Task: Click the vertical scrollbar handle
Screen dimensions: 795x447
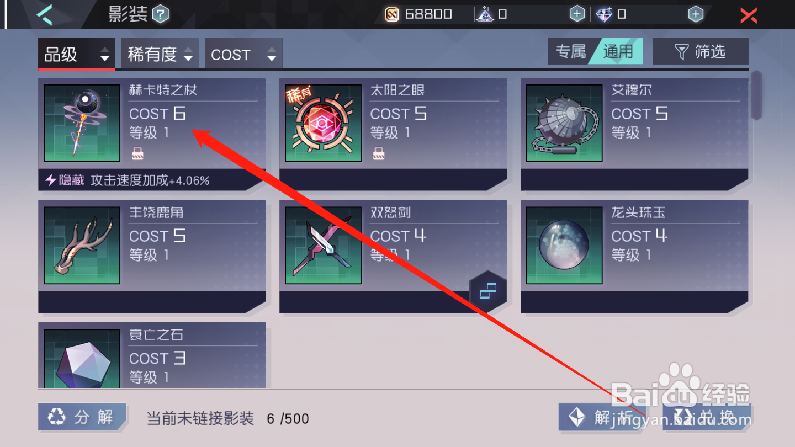Action: [756, 95]
